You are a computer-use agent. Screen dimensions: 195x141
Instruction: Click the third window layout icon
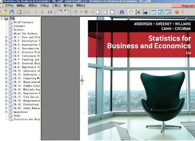(168, 12)
